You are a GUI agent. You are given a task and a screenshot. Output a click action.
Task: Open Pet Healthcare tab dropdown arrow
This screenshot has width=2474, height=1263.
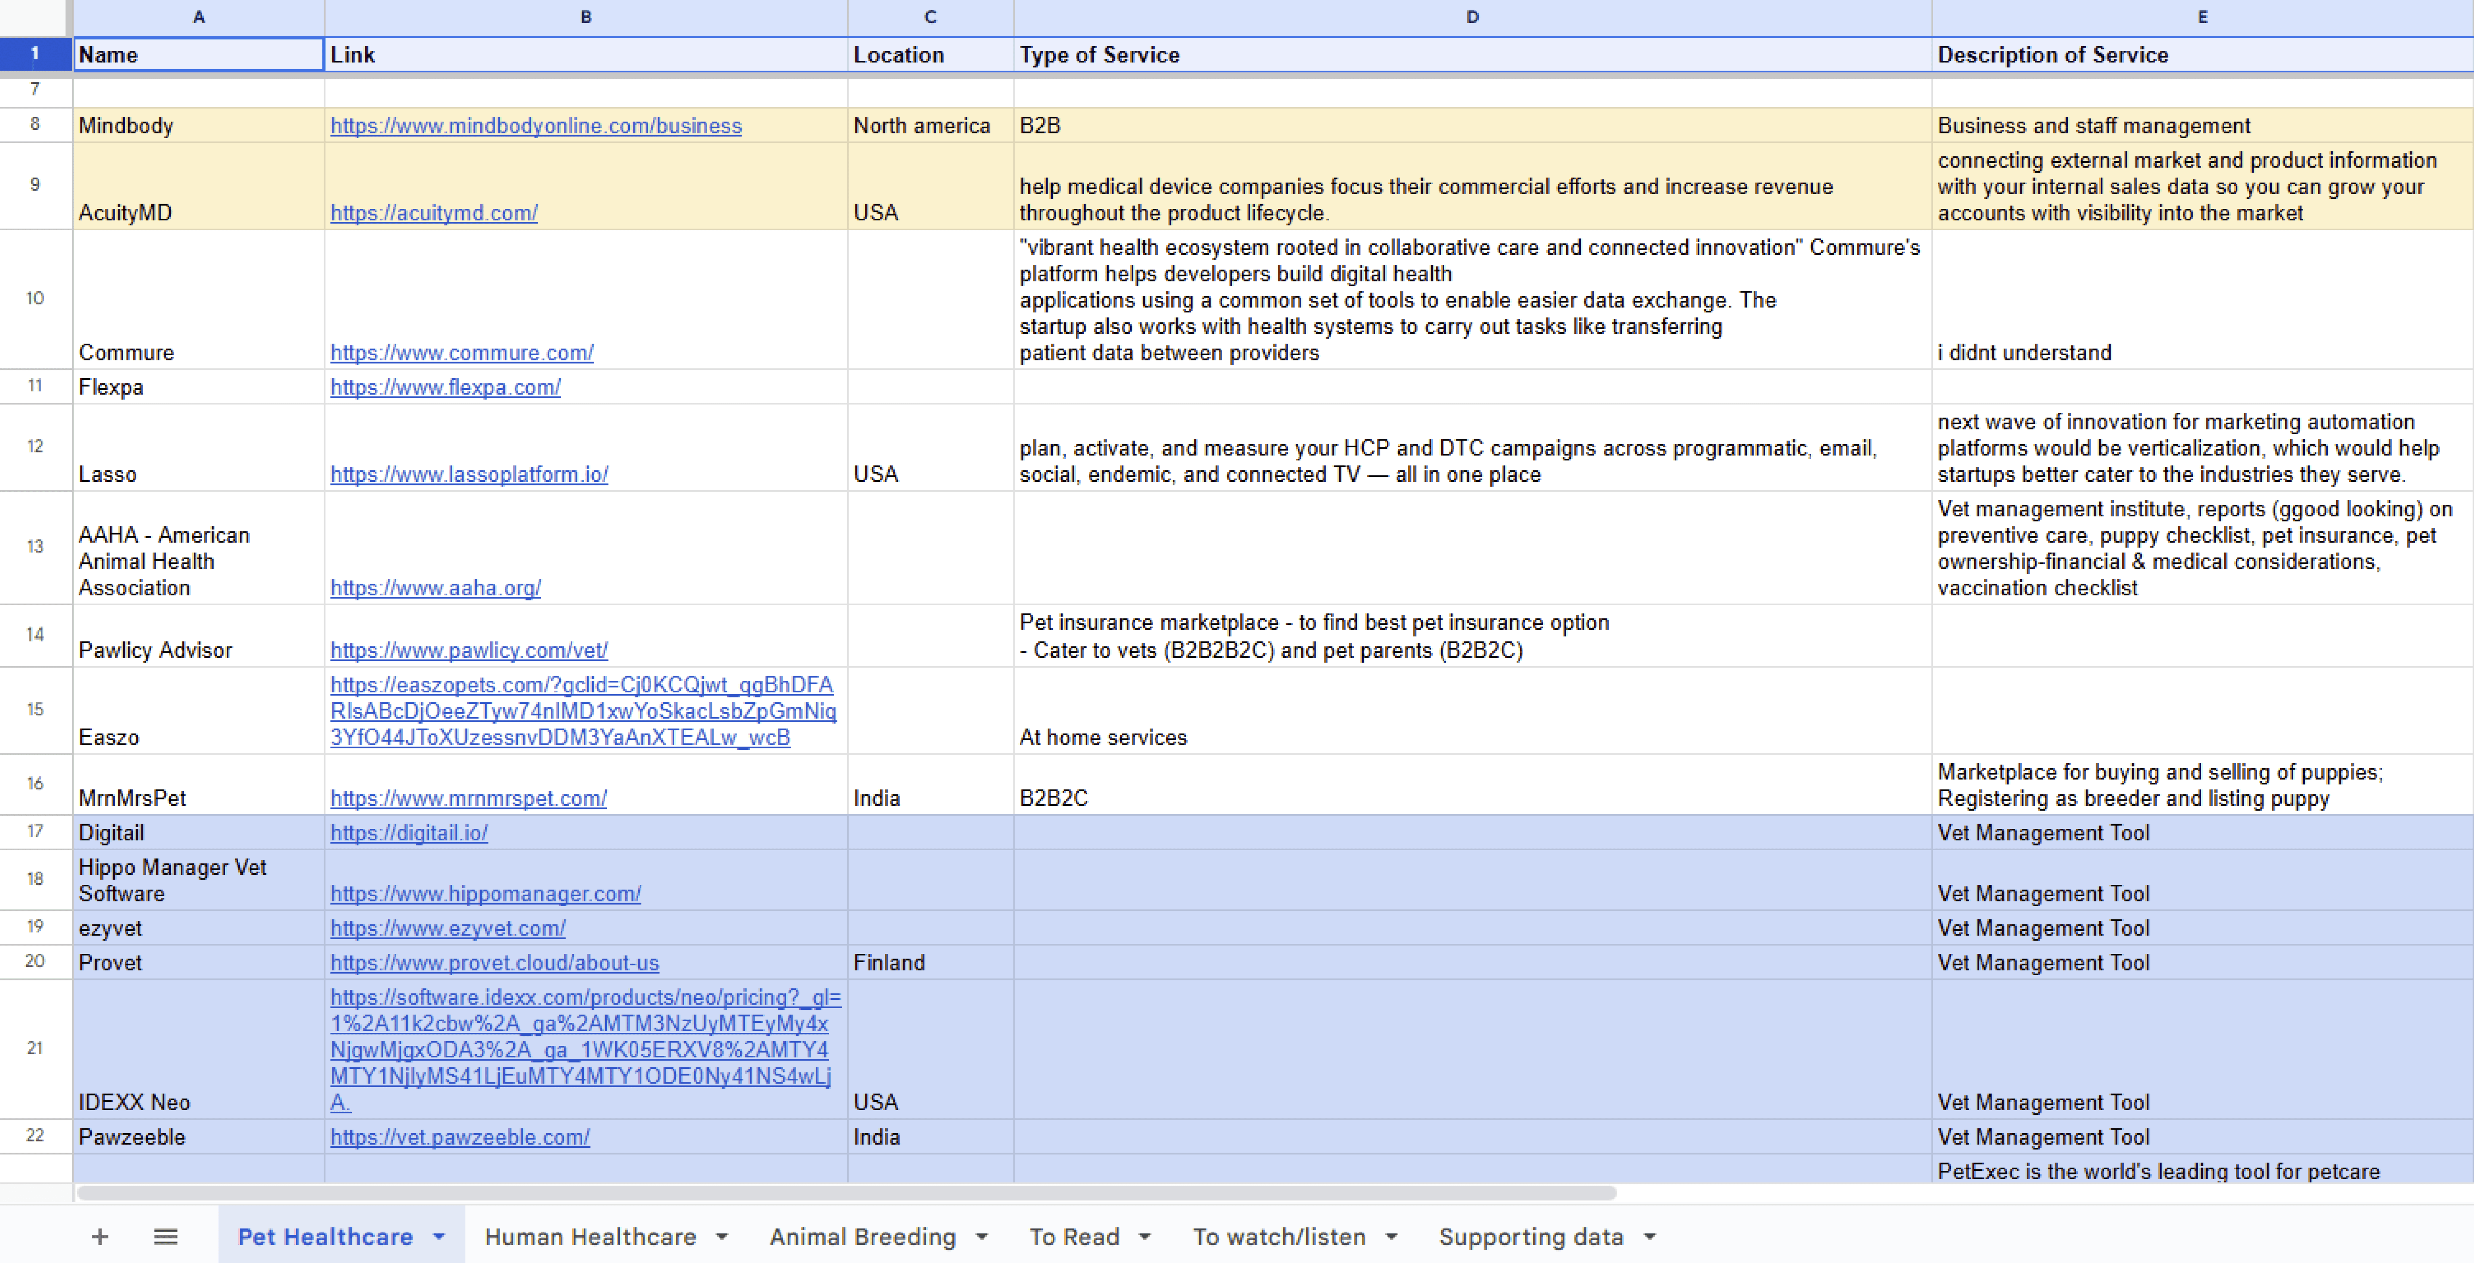click(439, 1236)
